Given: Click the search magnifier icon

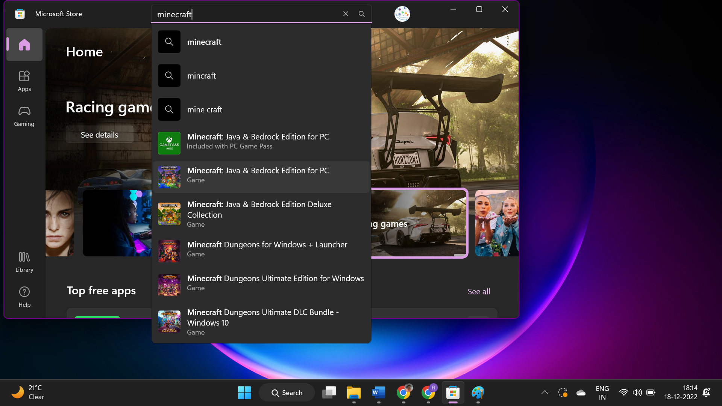Looking at the screenshot, I should tap(361, 14).
